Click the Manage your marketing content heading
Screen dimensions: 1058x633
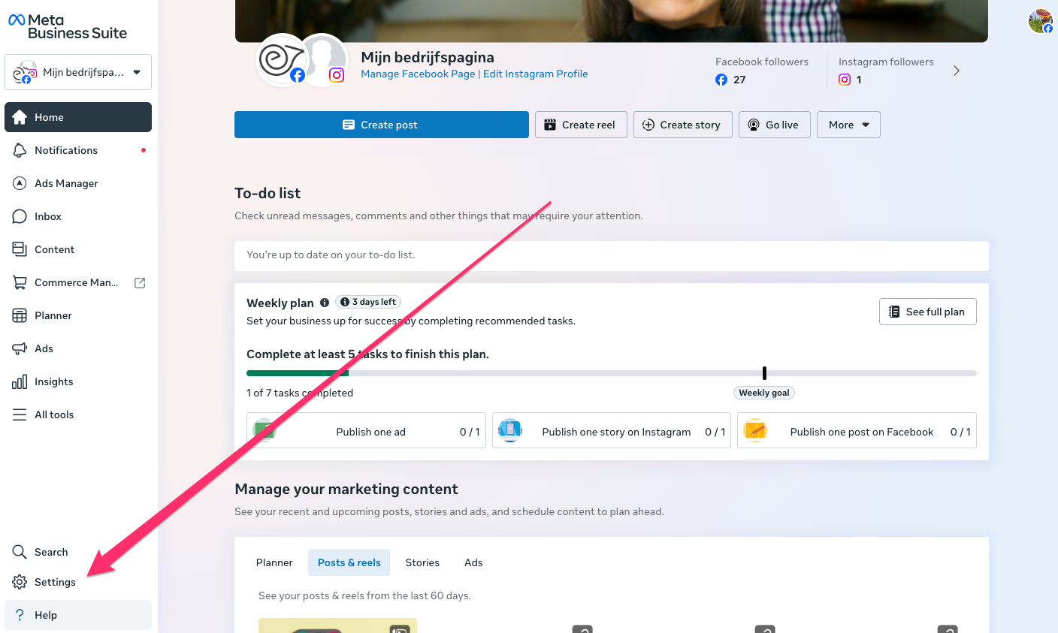[346, 489]
